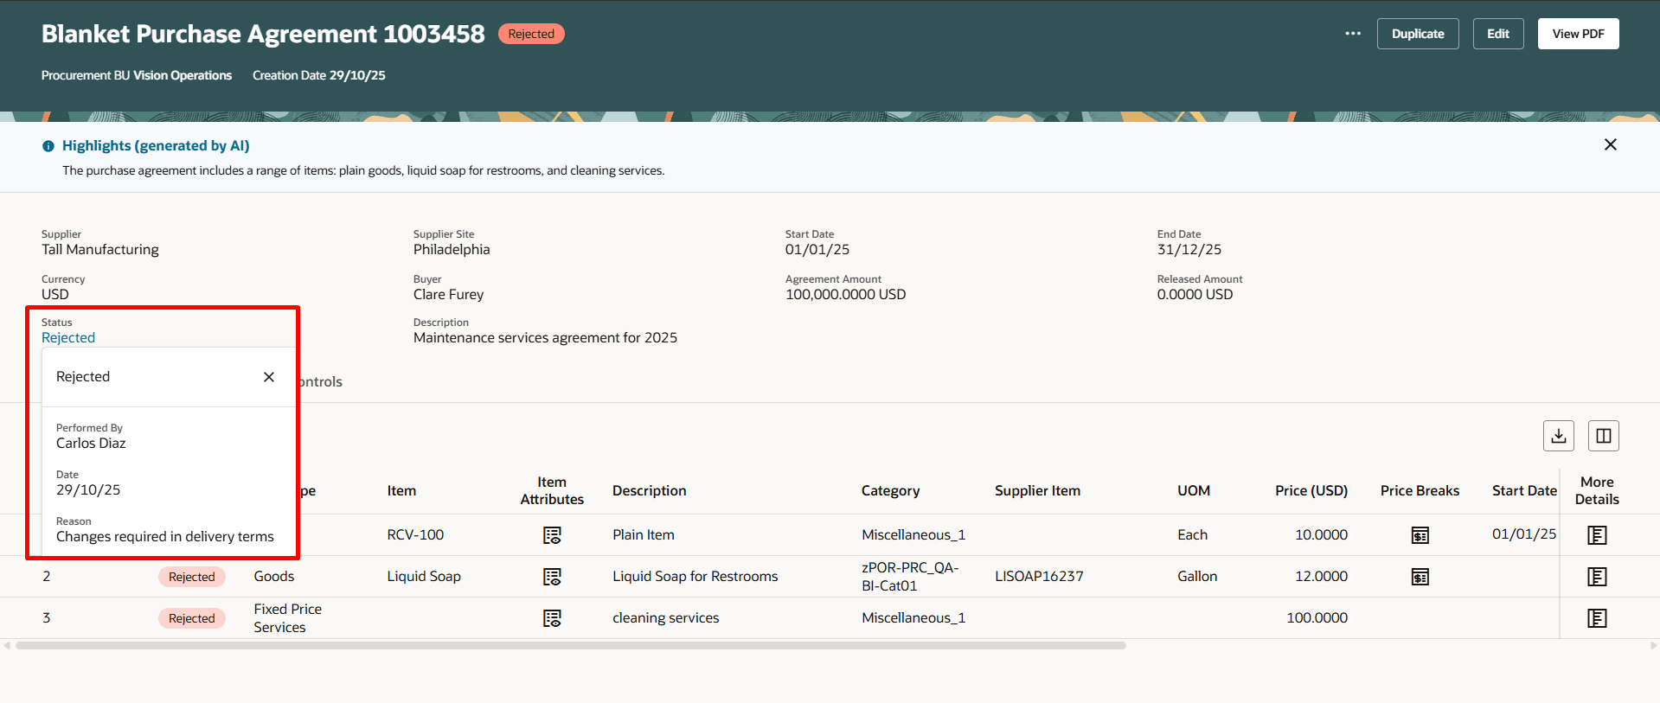Click the 100.0000 price cell
Viewport: 1660px width, 703px height.
pyautogui.click(x=1317, y=617)
